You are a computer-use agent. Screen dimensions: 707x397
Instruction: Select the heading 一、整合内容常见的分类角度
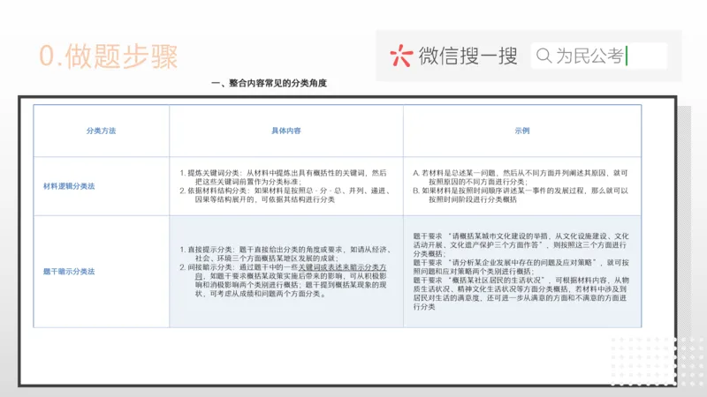[x=269, y=83]
